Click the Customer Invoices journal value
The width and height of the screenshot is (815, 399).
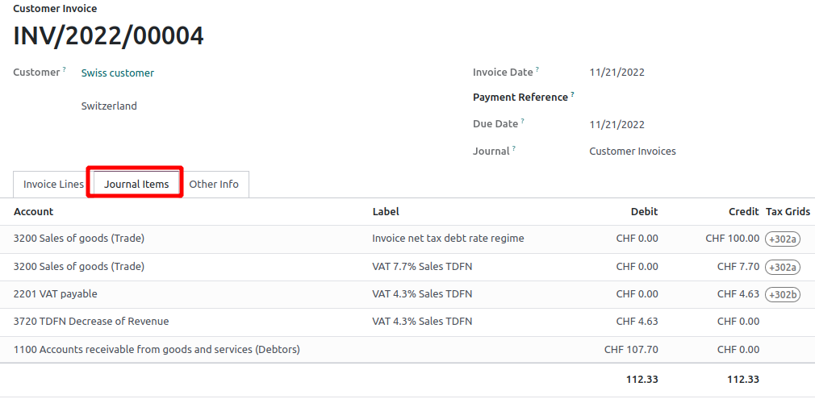point(633,152)
